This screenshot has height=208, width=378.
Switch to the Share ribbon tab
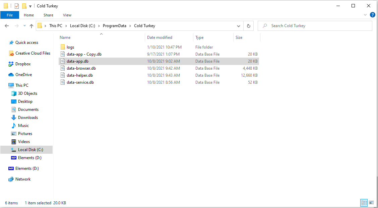(48, 15)
